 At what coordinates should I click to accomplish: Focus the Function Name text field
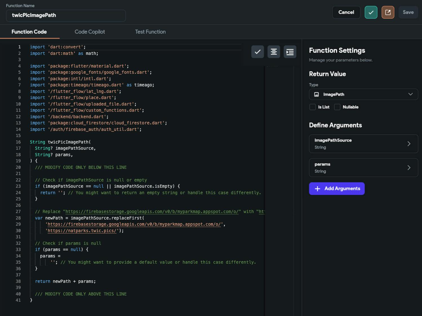click(x=66, y=15)
